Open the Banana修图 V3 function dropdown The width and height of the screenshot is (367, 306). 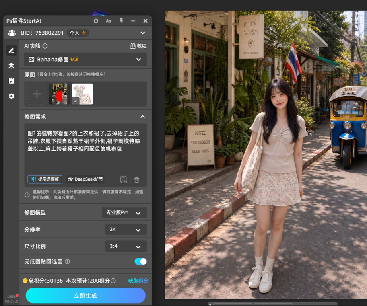pos(85,60)
